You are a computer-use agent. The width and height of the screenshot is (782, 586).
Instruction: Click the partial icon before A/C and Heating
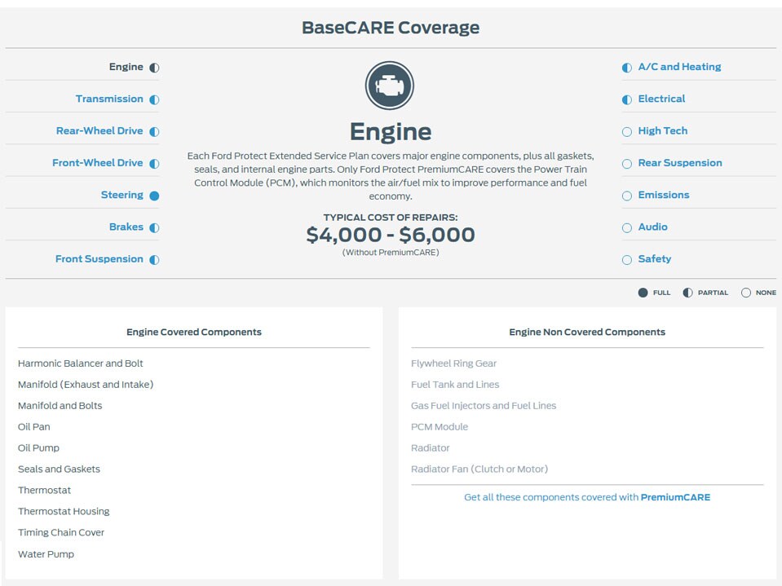(x=627, y=68)
